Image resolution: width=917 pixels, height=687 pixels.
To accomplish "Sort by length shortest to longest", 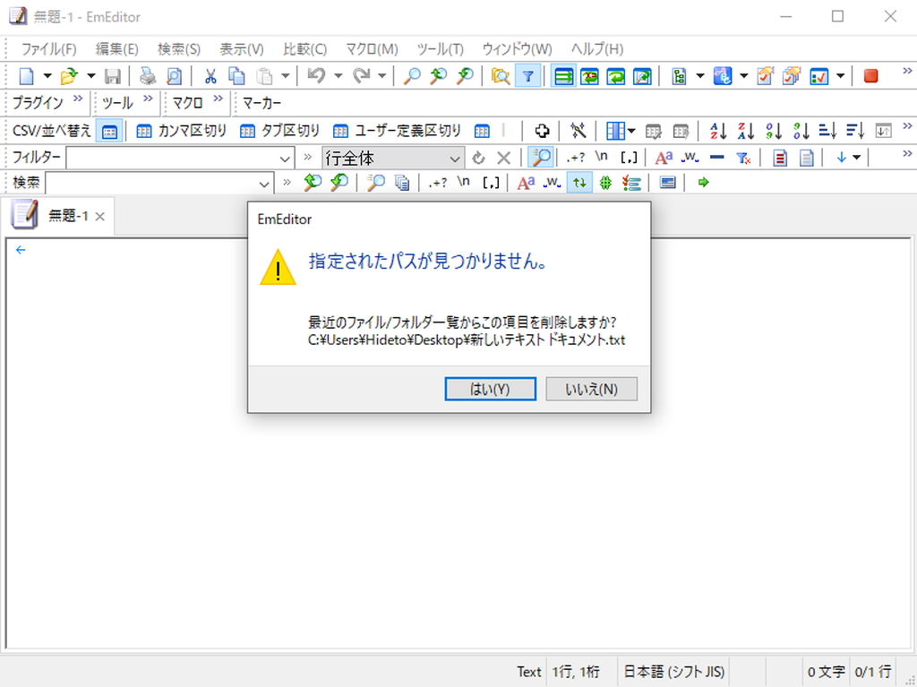I will (x=827, y=131).
